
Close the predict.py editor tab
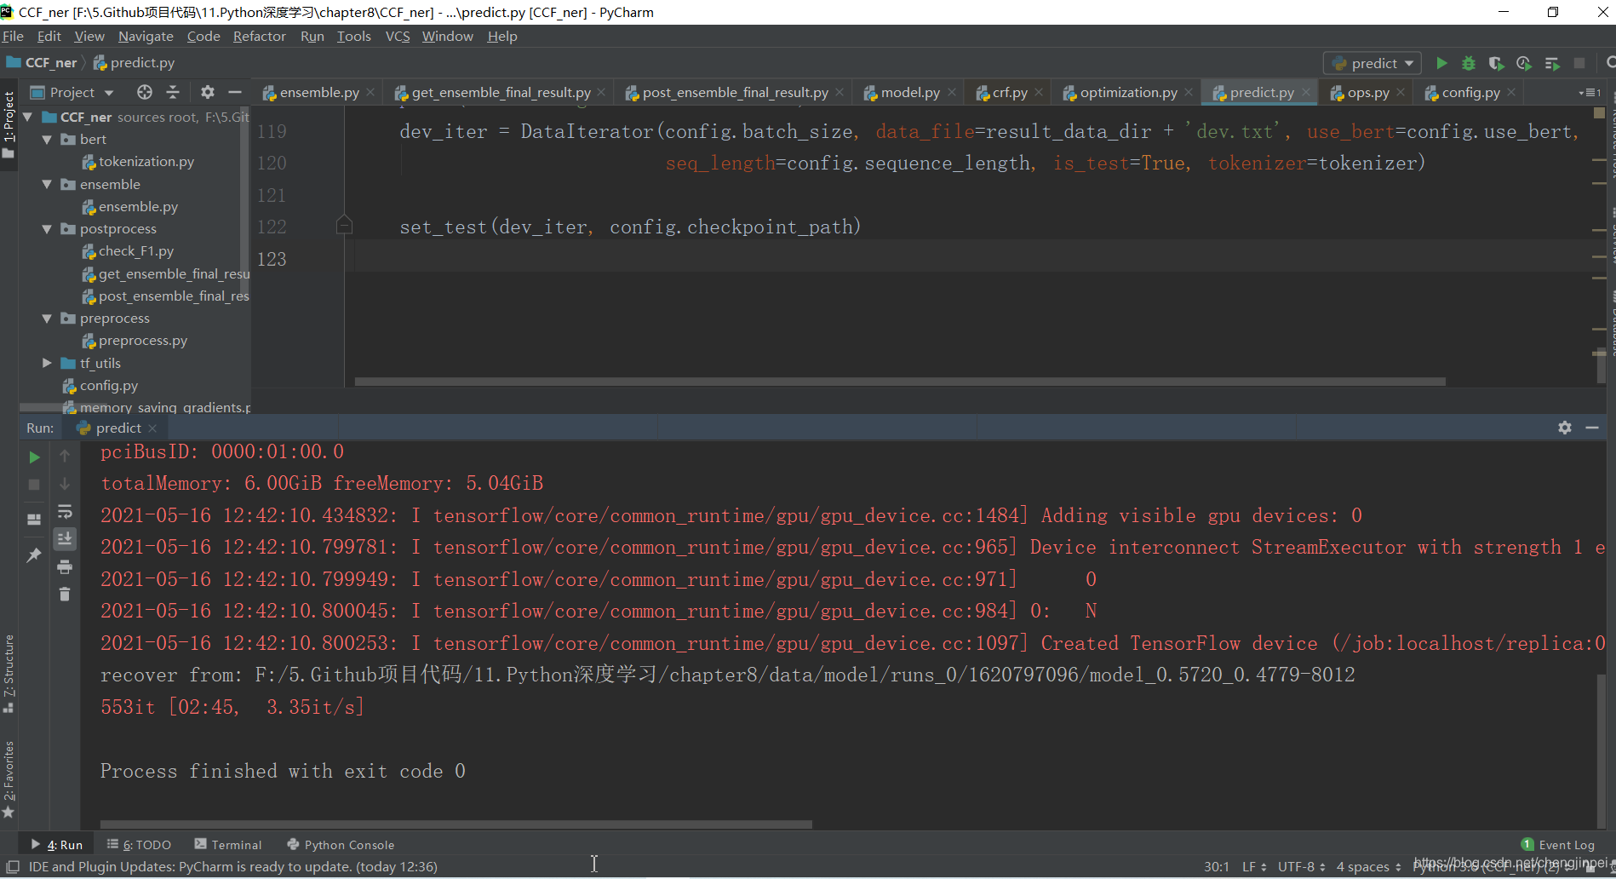[1306, 92]
